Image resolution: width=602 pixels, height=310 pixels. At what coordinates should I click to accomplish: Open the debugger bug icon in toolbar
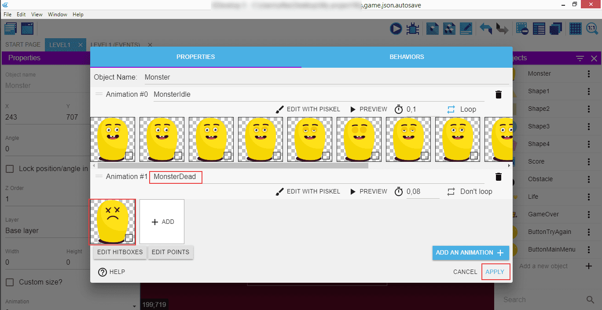tap(413, 29)
